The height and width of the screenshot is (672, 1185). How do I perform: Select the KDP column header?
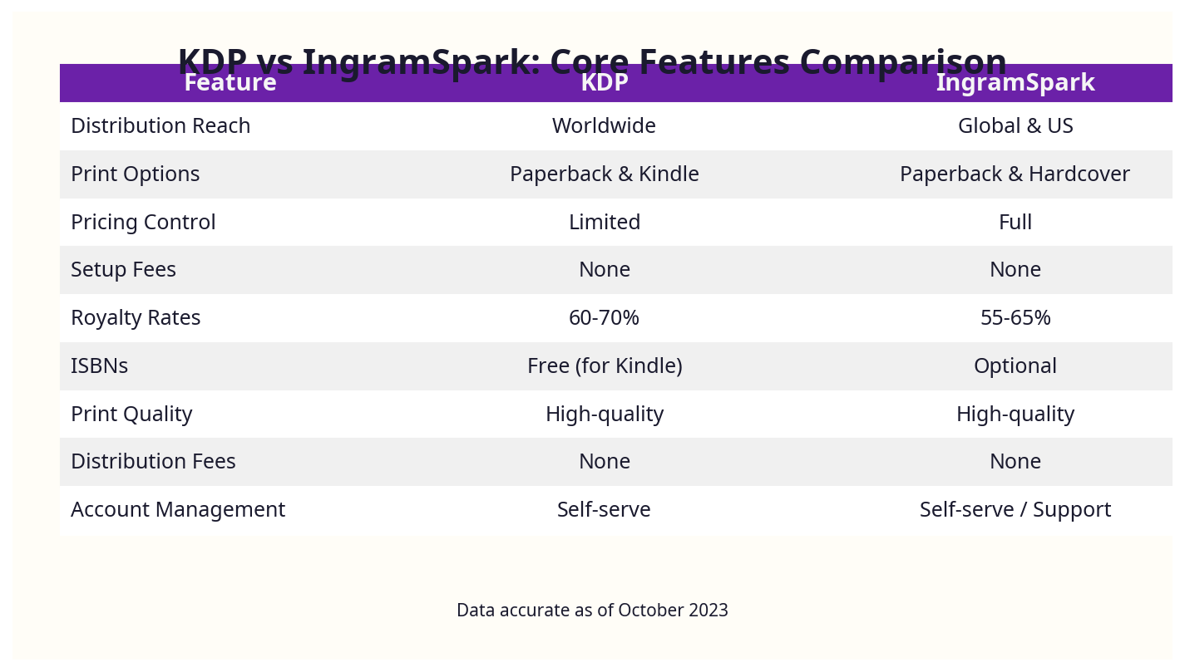605,82
